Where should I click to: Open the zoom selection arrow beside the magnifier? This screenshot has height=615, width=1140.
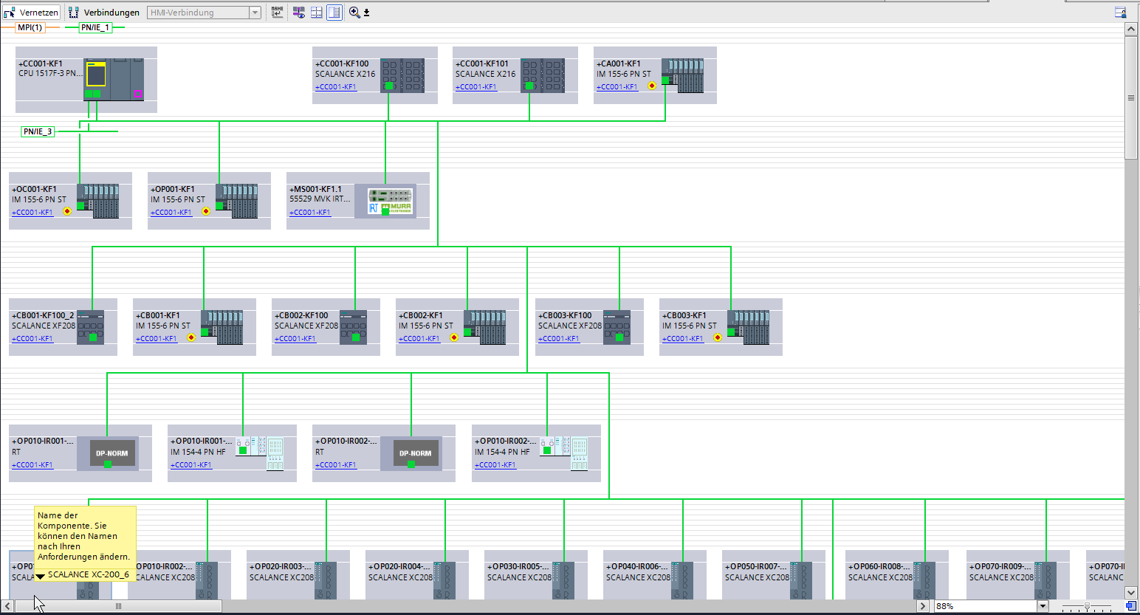(x=366, y=13)
